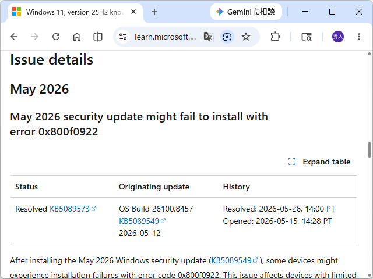Viewport: 373px width, 279px height.
Task: View site information icon in address bar
Action: (123, 37)
